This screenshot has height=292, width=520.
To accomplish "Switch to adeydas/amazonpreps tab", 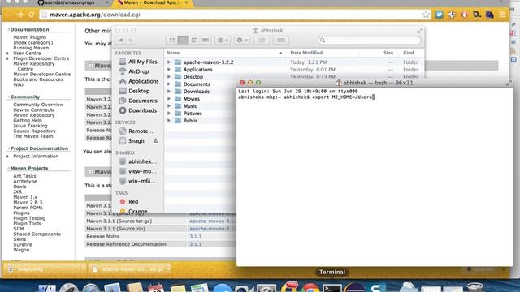I will (69, 2).
